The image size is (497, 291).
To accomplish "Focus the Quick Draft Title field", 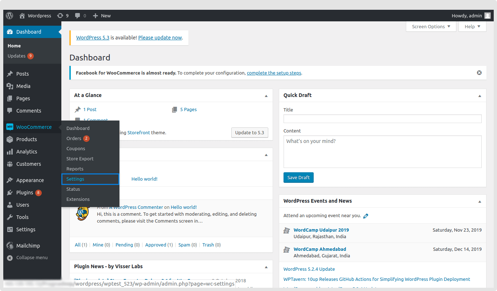I will [x=383, y=119].
